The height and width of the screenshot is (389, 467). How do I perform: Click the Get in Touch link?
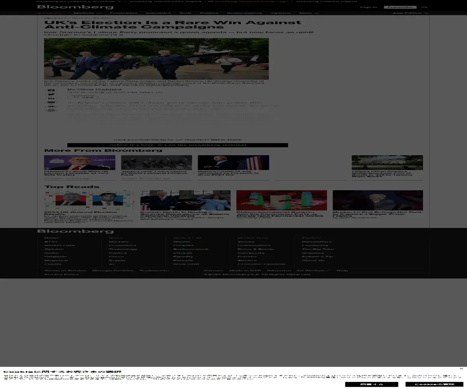click(226, 140)
